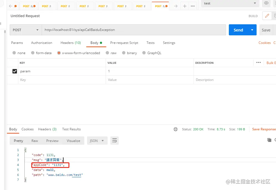
Task: Click the "data": null line
Action: point(44,170)
